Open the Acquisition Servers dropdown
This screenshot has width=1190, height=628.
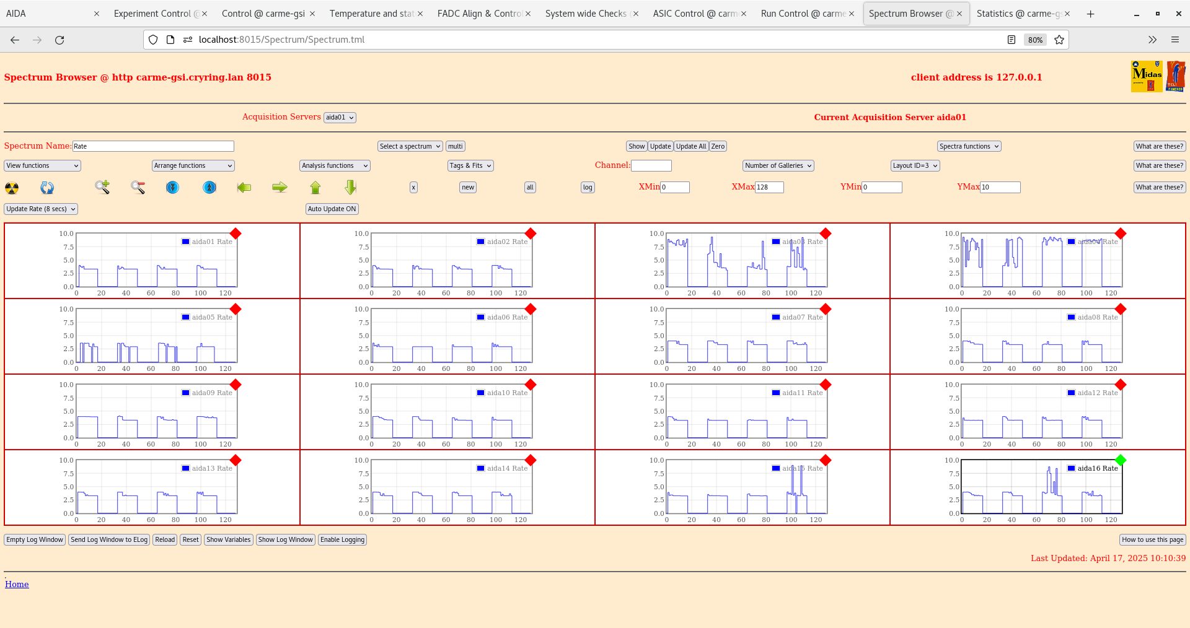coord(340,117)
